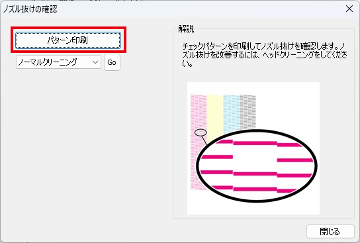Open the ノーマルクリーニング dropdown list

58,62
